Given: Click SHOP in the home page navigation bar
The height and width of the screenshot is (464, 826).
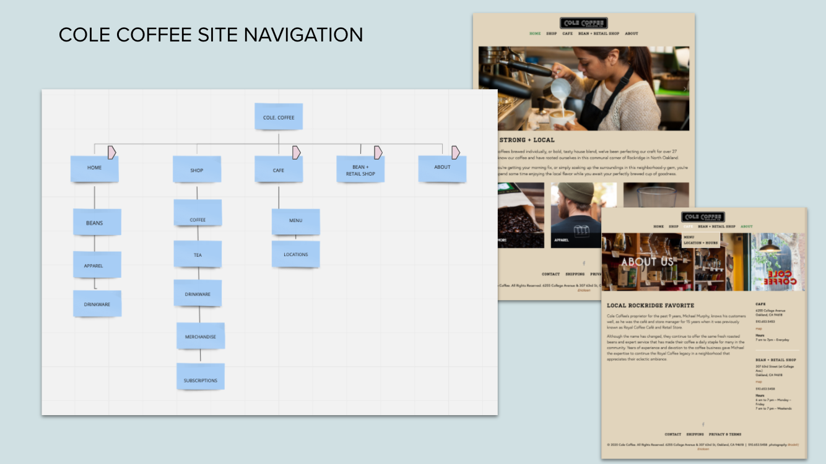Looking at the screenshot, I should pos(552,33).
